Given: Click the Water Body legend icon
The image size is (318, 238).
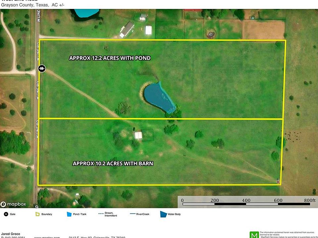Looking at the screenshot, I should (164, 214).
